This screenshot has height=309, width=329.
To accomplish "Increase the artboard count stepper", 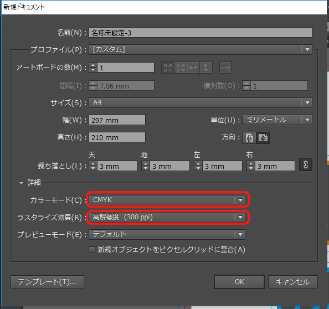I will (x=93, y=65).
